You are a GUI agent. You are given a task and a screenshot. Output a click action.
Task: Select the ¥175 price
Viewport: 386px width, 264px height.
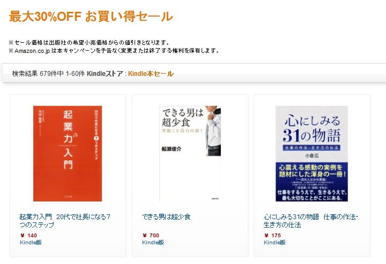[x=272, y=236]
